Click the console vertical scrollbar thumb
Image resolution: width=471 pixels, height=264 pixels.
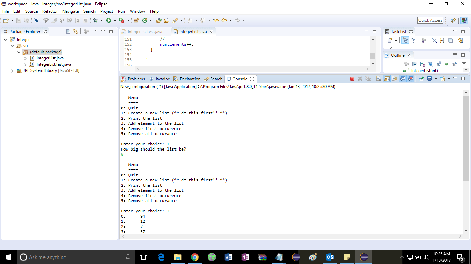466,137
